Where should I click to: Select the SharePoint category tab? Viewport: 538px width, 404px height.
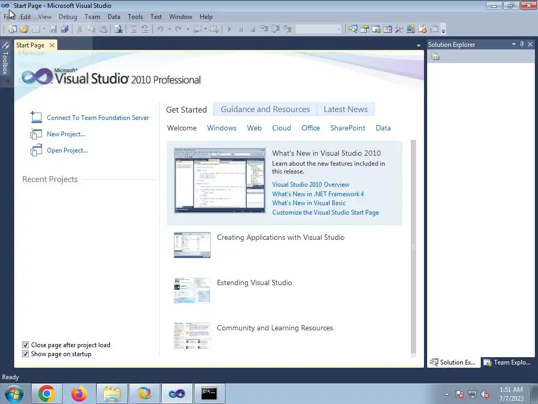(348, 128)
